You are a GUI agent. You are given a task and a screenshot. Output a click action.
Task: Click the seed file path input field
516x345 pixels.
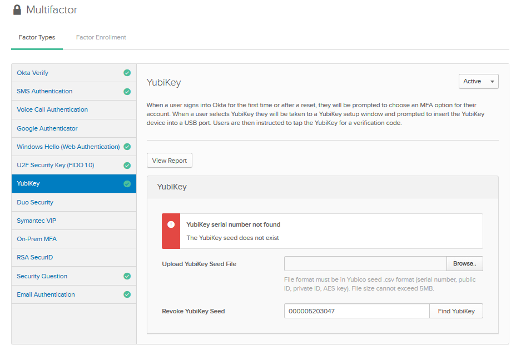tap(365, 263)
